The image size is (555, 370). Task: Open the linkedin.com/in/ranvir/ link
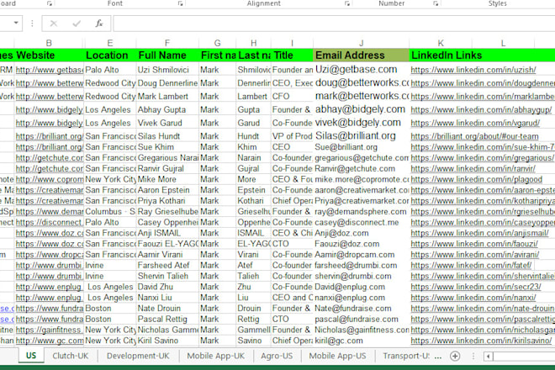(473, 169)
